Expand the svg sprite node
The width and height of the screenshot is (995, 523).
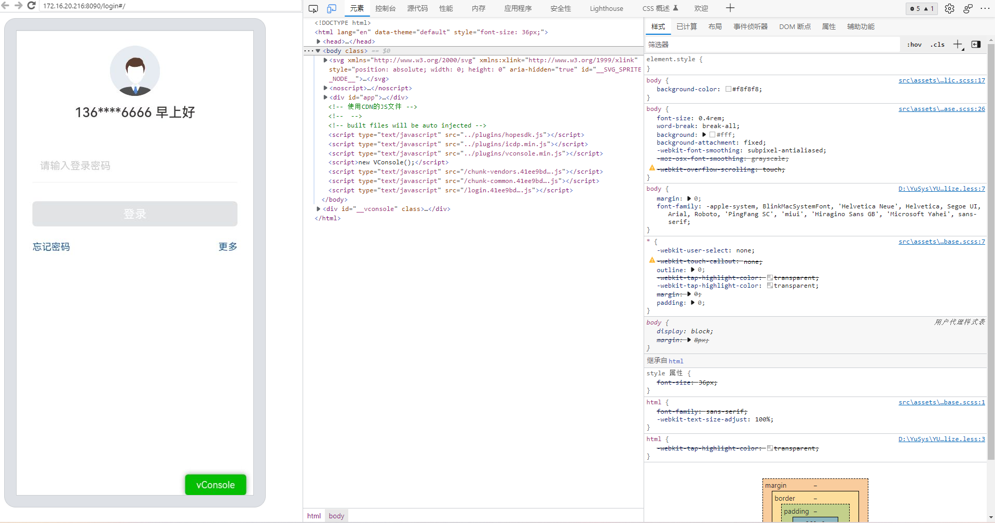[325, 60]
